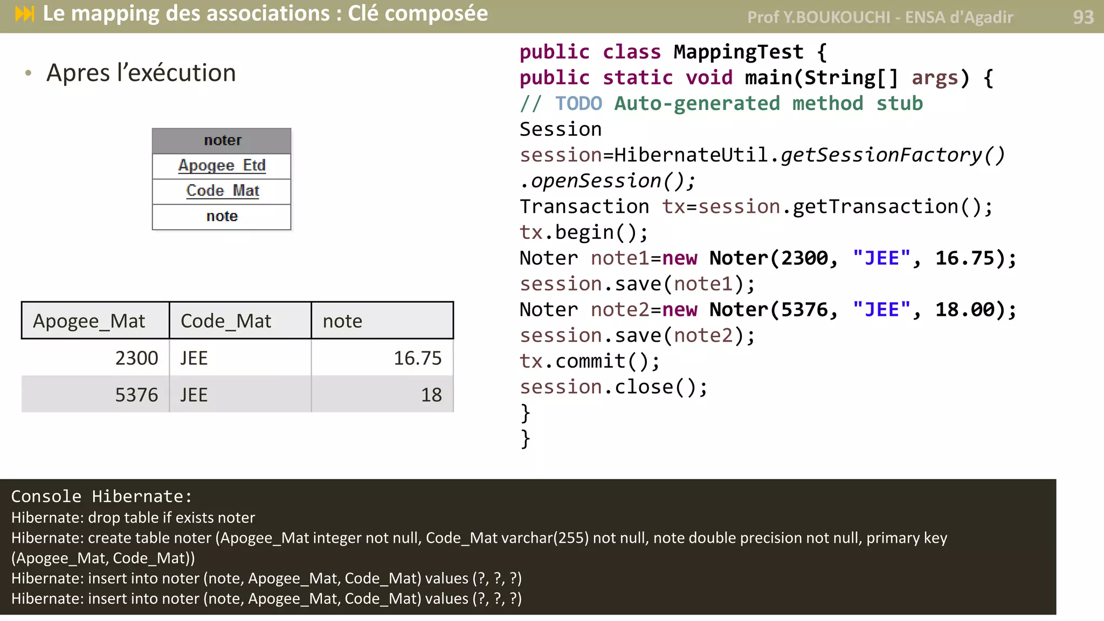Screen dimensions: 1104x621
Task: Click the second 'insert into noter' console line
Action: pos(267,599)
